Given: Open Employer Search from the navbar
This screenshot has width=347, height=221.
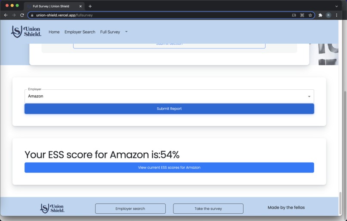Looking at the screenshot, I should pyautogui.click(x=80, y=32).
